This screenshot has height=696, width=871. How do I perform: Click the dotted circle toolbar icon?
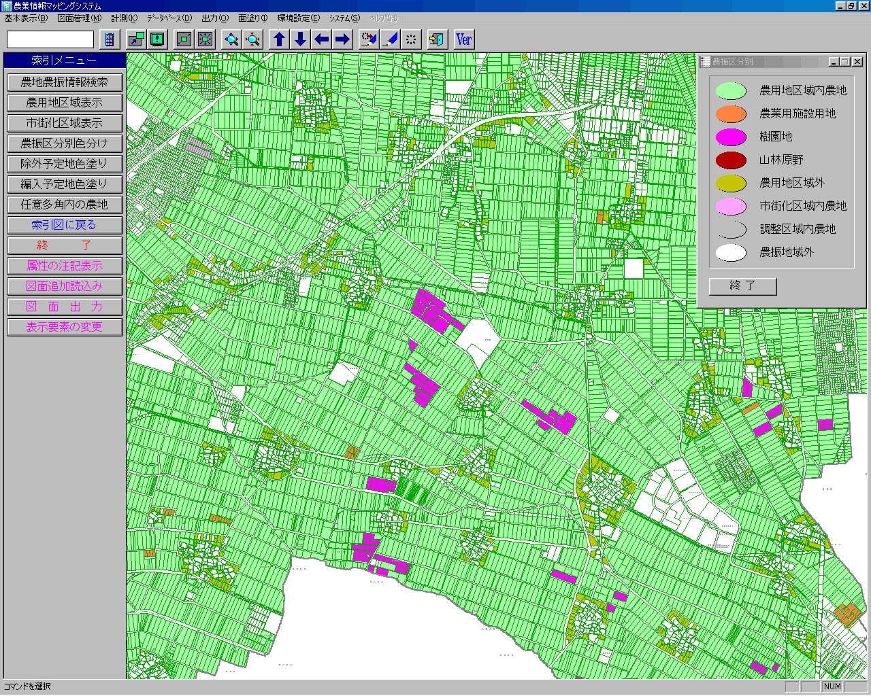[x=411, y=39]
